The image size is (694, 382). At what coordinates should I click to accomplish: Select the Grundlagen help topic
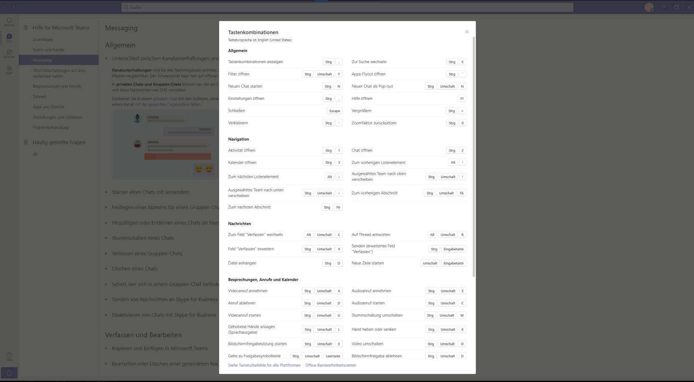coord(43,39)
